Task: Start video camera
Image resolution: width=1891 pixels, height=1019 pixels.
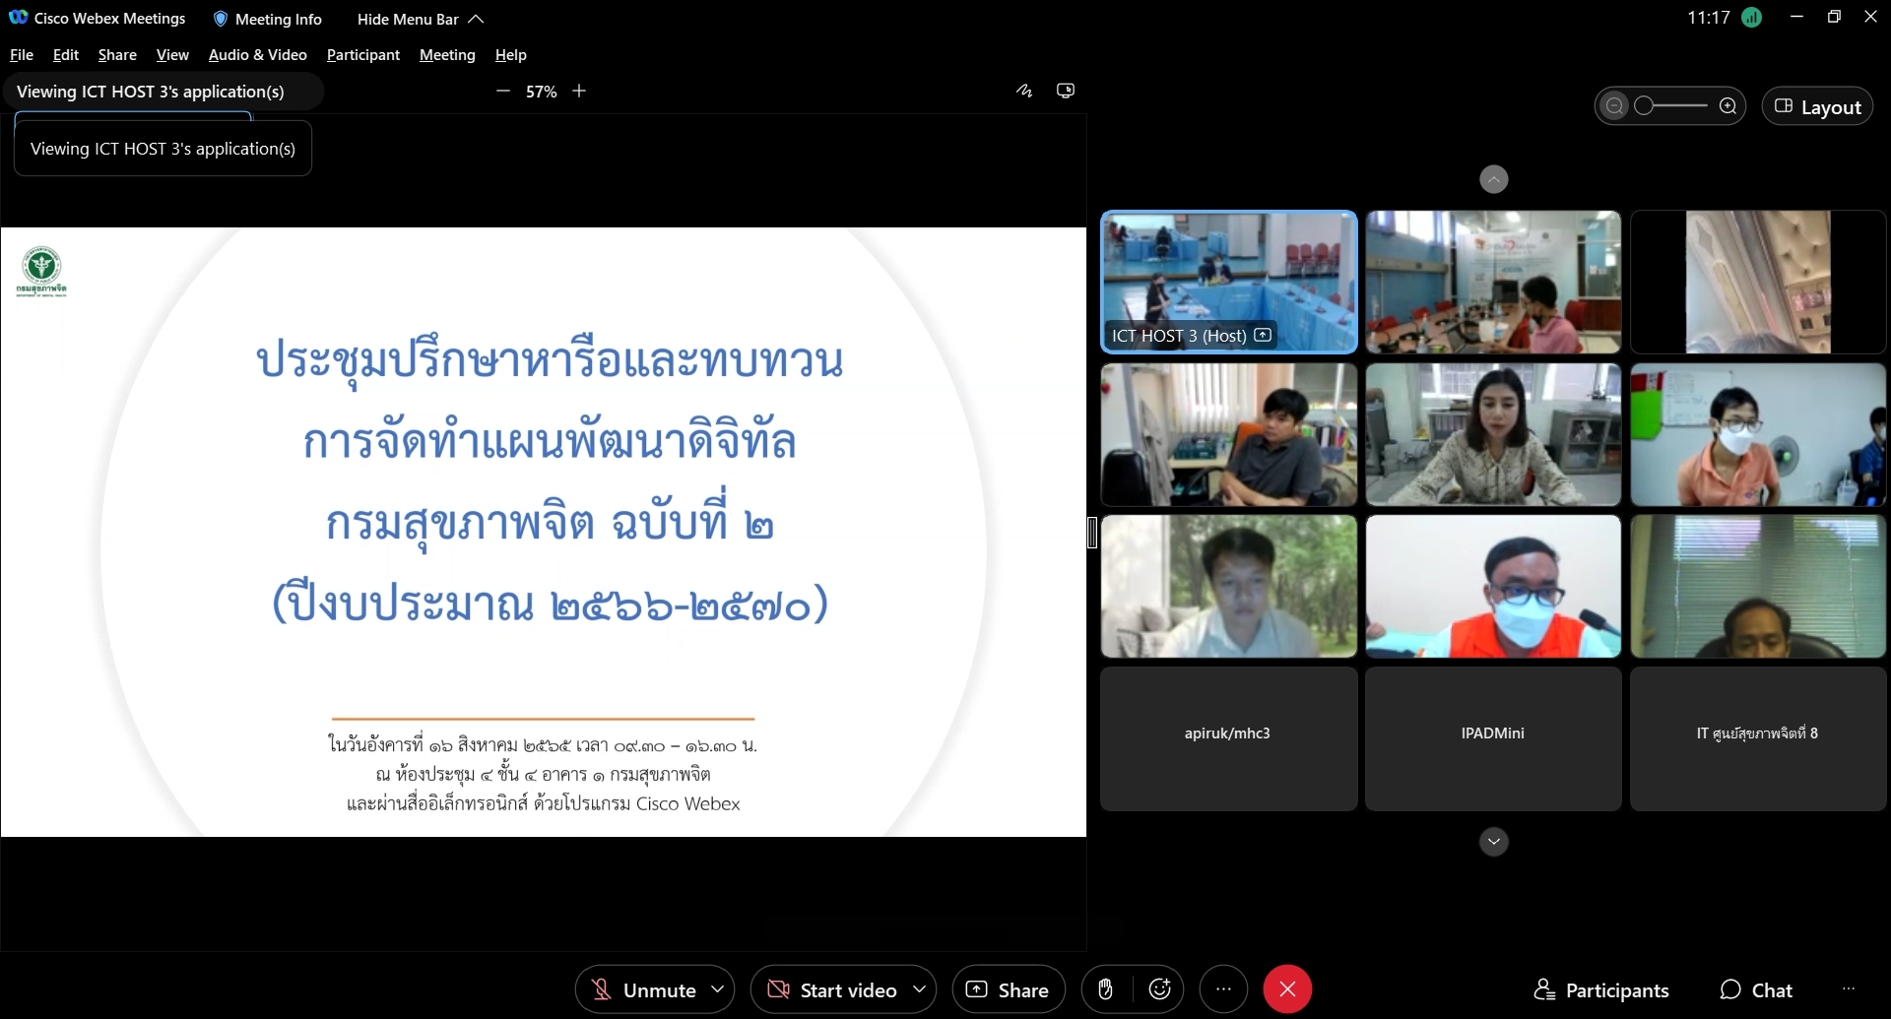Action: [832, 989]
